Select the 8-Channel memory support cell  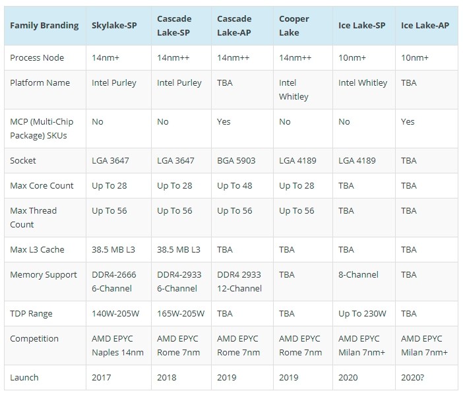pos(359,274)
